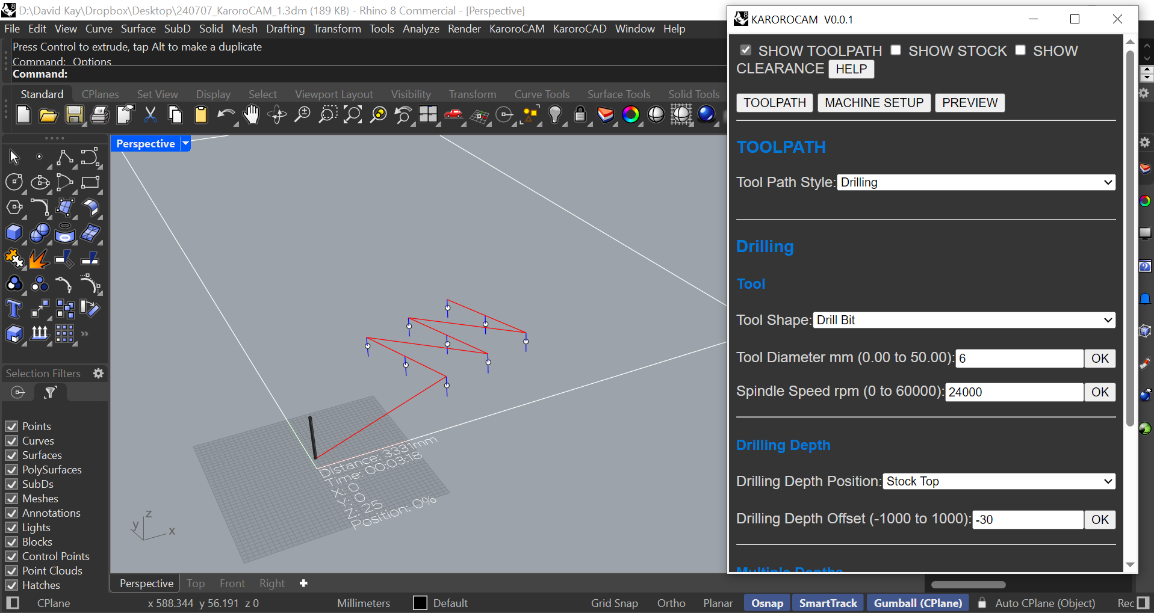1154x613 pixels.
Task: Open the Tool Path Style dropdown
Action: tap(976, 182)
